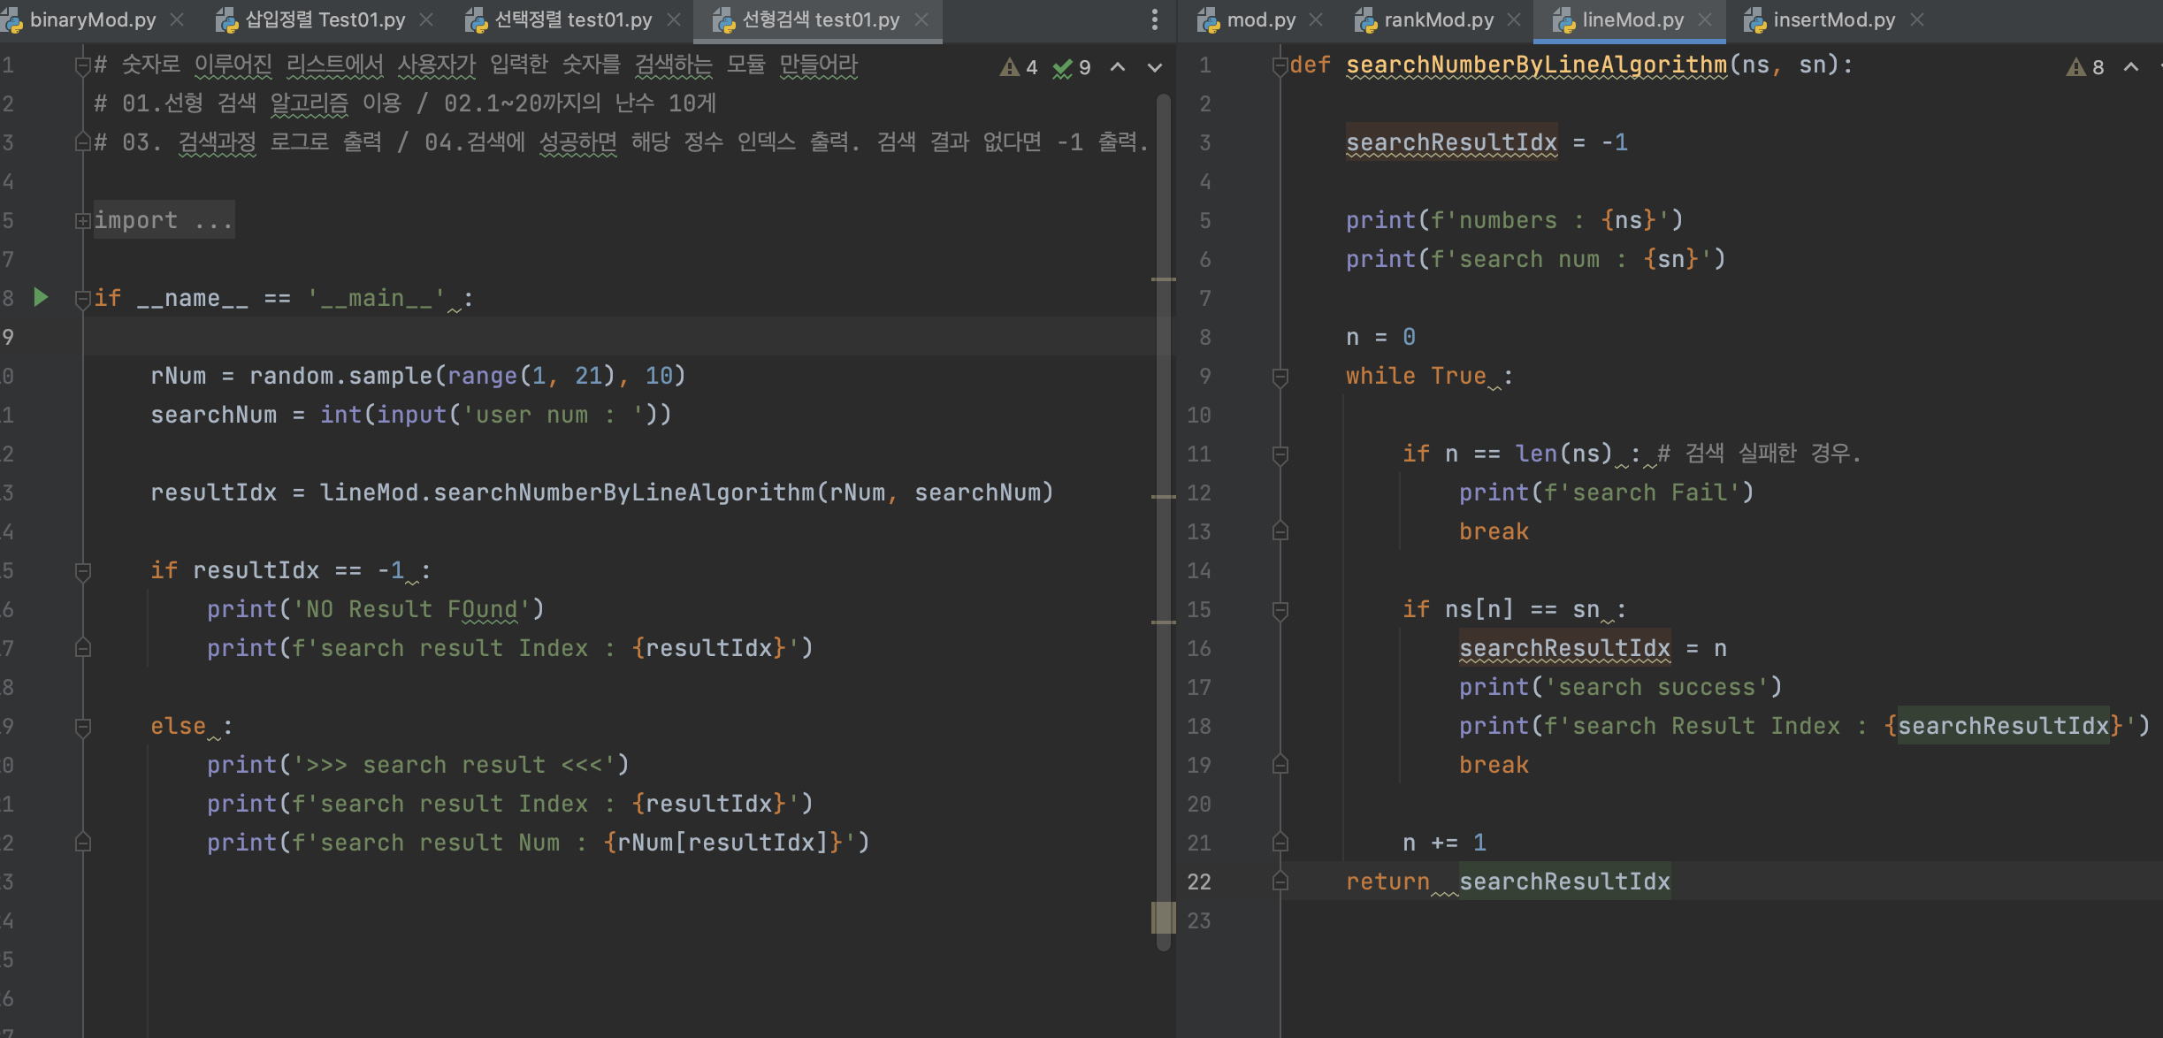Switch to the 삽입정렬 Test01.py tab
Image resolution: width=2163 pixels, height=1038 pixels.
point(325,19)
